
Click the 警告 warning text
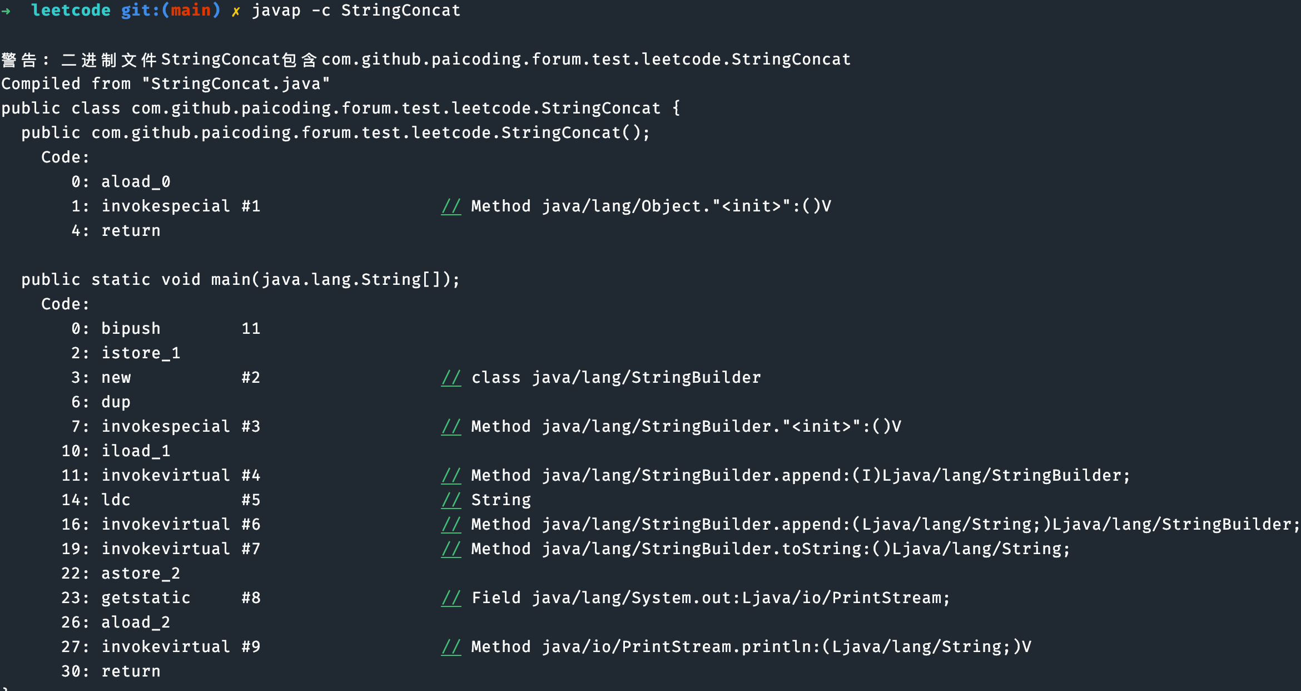point(19,60)
